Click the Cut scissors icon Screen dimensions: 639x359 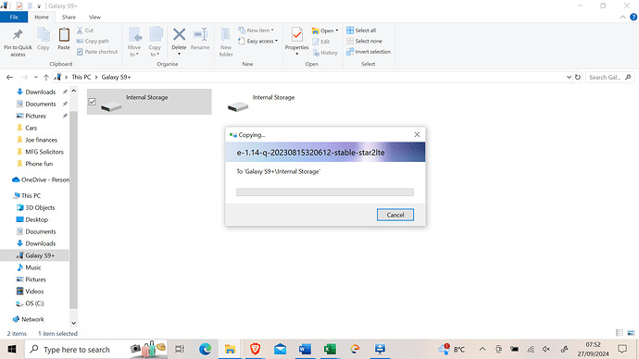[80, 31]
